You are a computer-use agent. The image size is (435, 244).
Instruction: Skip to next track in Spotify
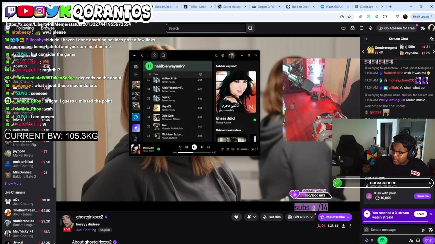point(202,147)
